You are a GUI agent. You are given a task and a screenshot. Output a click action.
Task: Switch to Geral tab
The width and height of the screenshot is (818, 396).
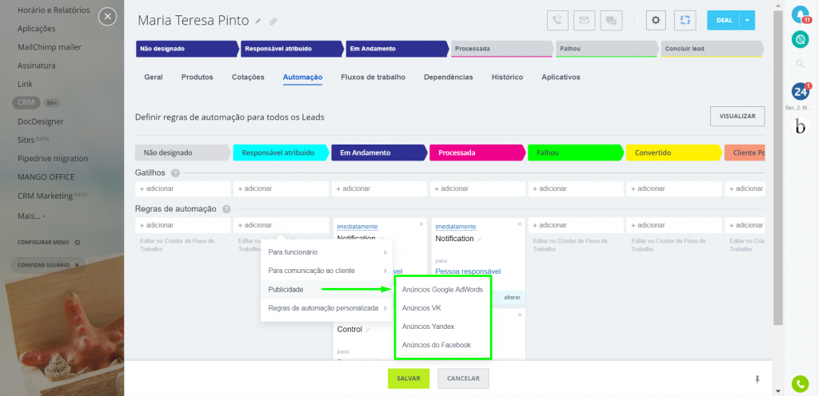(154, 77)
